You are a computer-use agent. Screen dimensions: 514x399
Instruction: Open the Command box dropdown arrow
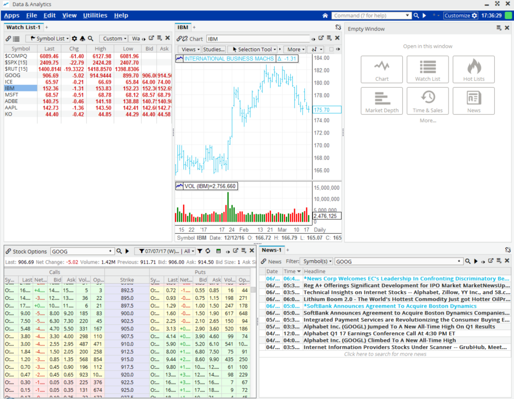click(408, 16)
